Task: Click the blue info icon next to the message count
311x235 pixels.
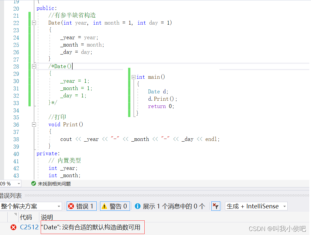Action: pyautogui.click(x=138, y=206)
